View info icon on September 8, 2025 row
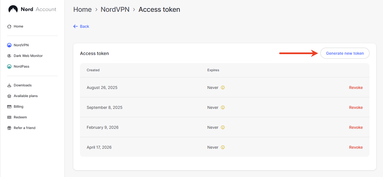Image resolution: width=383 pixels, height=177 pixels. click(223, 107)
